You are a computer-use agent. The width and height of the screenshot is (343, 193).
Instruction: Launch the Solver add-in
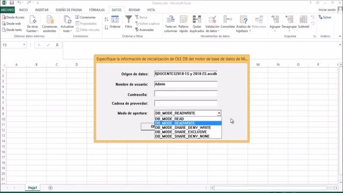point(325,17)
